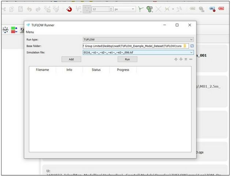Click the TCF plugin toolbar icon
231x176 pixels.
(5, 30)
